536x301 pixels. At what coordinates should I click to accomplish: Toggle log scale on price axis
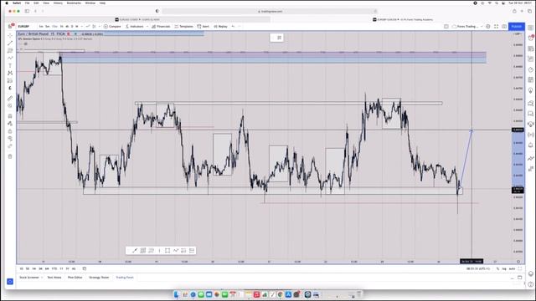(x=504, y=269)
